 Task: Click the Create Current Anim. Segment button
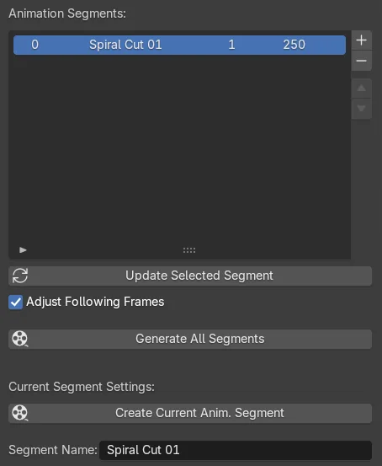pyautogui.click(x=190, y=413)
